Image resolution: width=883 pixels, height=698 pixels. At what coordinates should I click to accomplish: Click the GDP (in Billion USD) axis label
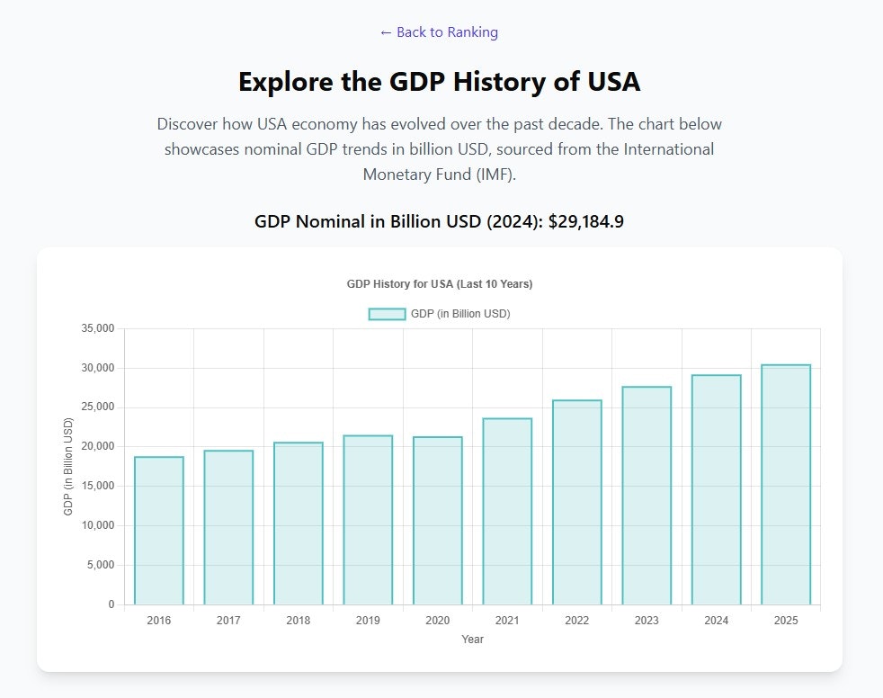tap(70, 466)
